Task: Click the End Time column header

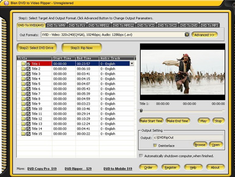Action: click(x=87, y=58)
